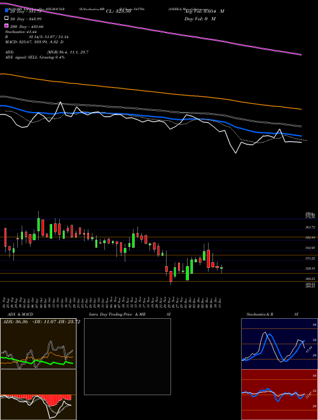Click the magenta 200 Day legend swatch
This screenshot has height=420, width=318.
point(6,26)
